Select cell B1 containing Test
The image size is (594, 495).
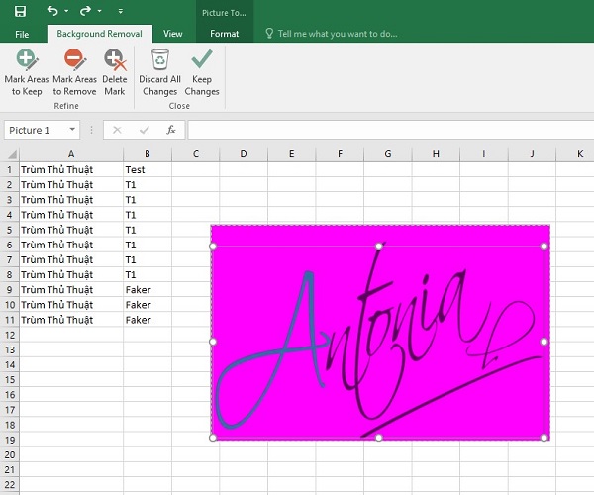[147, 169]
